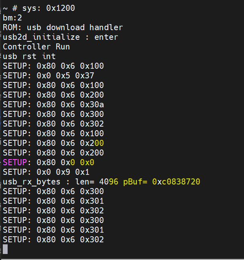Click the word 'enter' after usb2d_initialize

(106, 37)
